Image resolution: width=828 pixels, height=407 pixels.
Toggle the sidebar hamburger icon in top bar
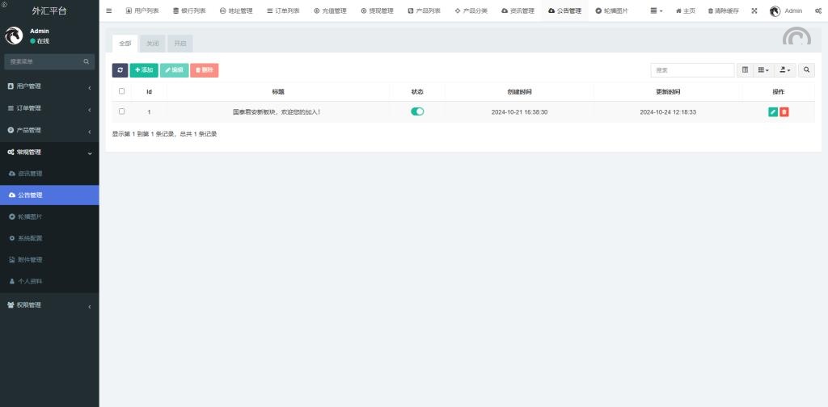tap(109, 10)
